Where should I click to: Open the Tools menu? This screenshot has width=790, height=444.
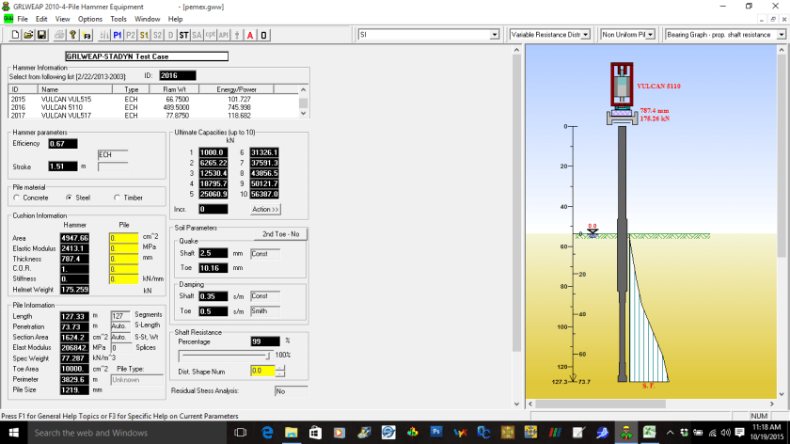[x=118, y=19]
